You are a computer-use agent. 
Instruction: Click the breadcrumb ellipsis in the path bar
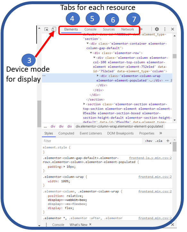click(45, 127)
